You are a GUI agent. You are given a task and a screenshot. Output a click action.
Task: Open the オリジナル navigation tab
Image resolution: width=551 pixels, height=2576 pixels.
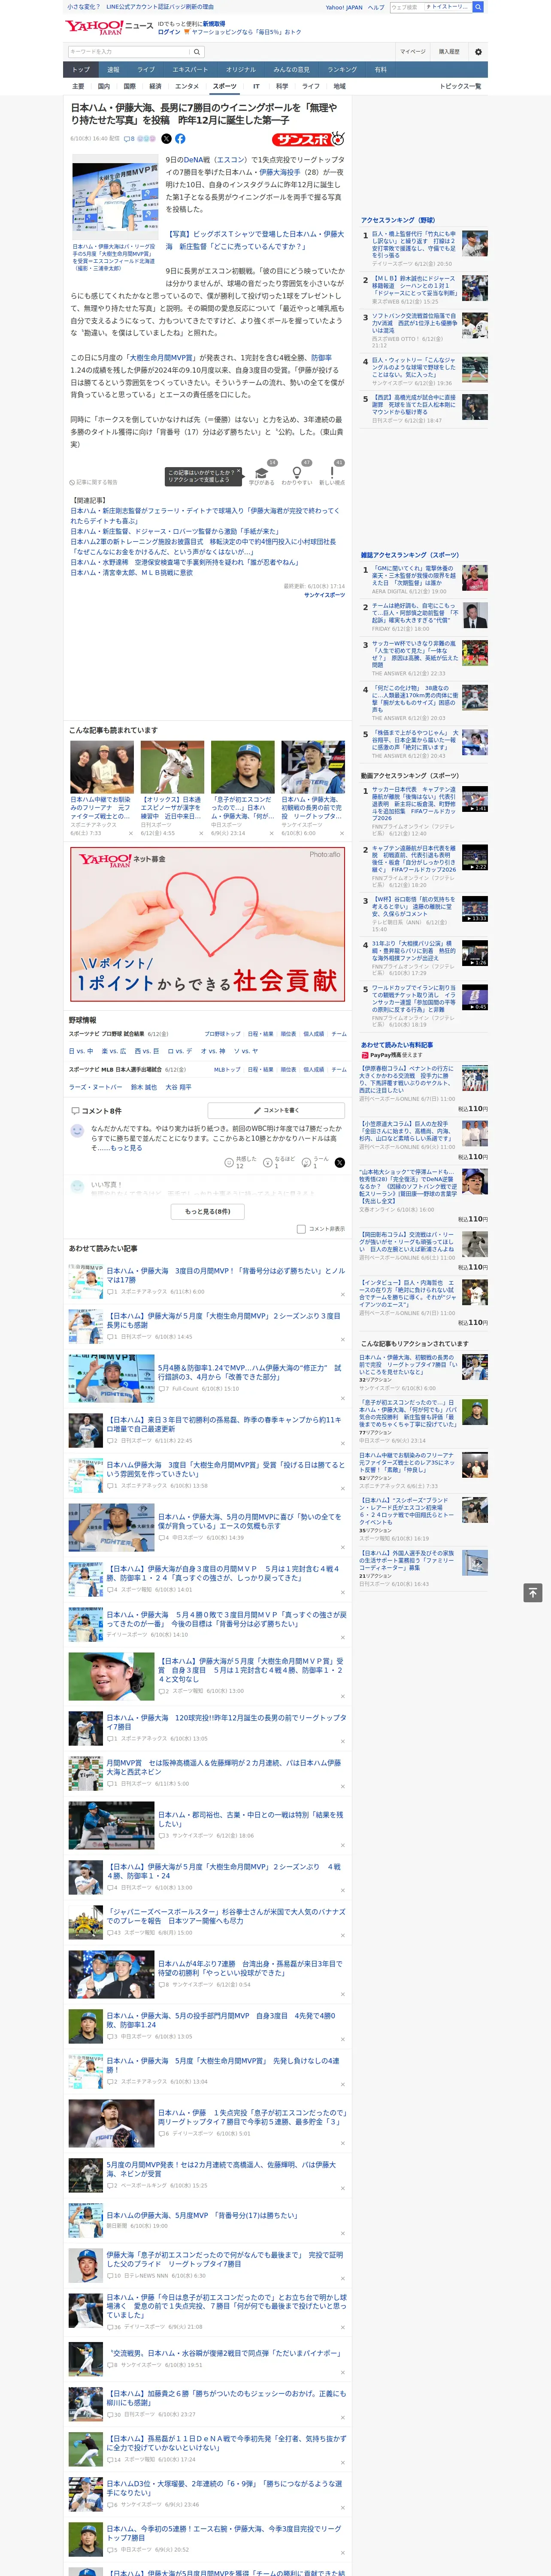(x=241, y=70)
